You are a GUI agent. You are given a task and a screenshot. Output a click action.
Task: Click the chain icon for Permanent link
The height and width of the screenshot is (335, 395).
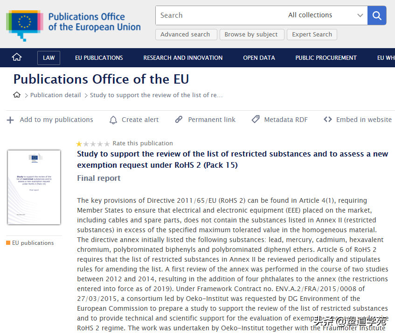point(179,120)
